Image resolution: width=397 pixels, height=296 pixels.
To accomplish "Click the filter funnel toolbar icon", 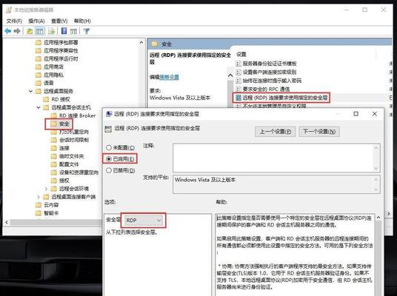I will click(x=87, y=31).
